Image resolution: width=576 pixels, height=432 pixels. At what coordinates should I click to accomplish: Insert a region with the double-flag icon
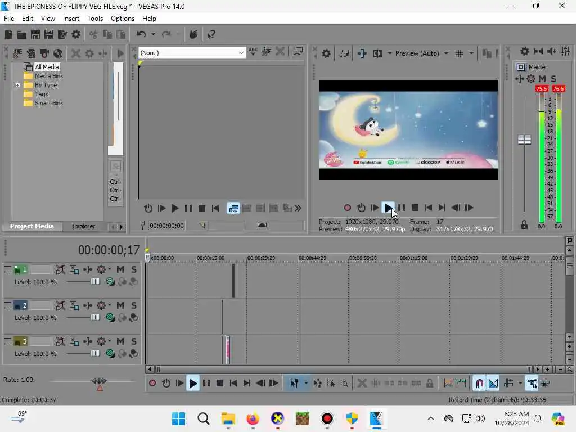coord(461,384)
